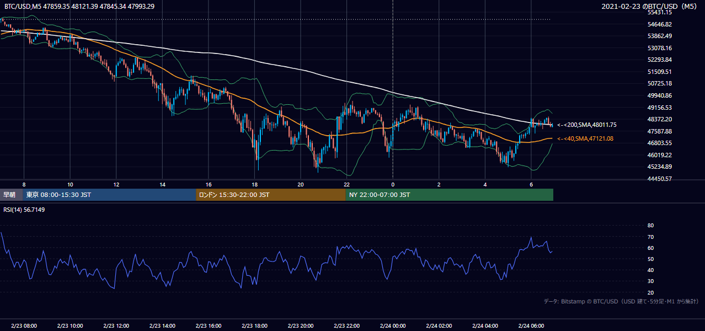Image resolution: width=705 pixels, height=331 pixels.
Task: Click RSI axis level 50
Action: click(650, 259)
